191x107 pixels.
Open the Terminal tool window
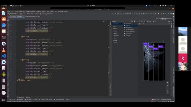28,99
